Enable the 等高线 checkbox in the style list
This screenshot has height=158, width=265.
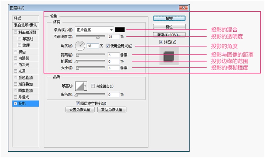pos(19,39)
